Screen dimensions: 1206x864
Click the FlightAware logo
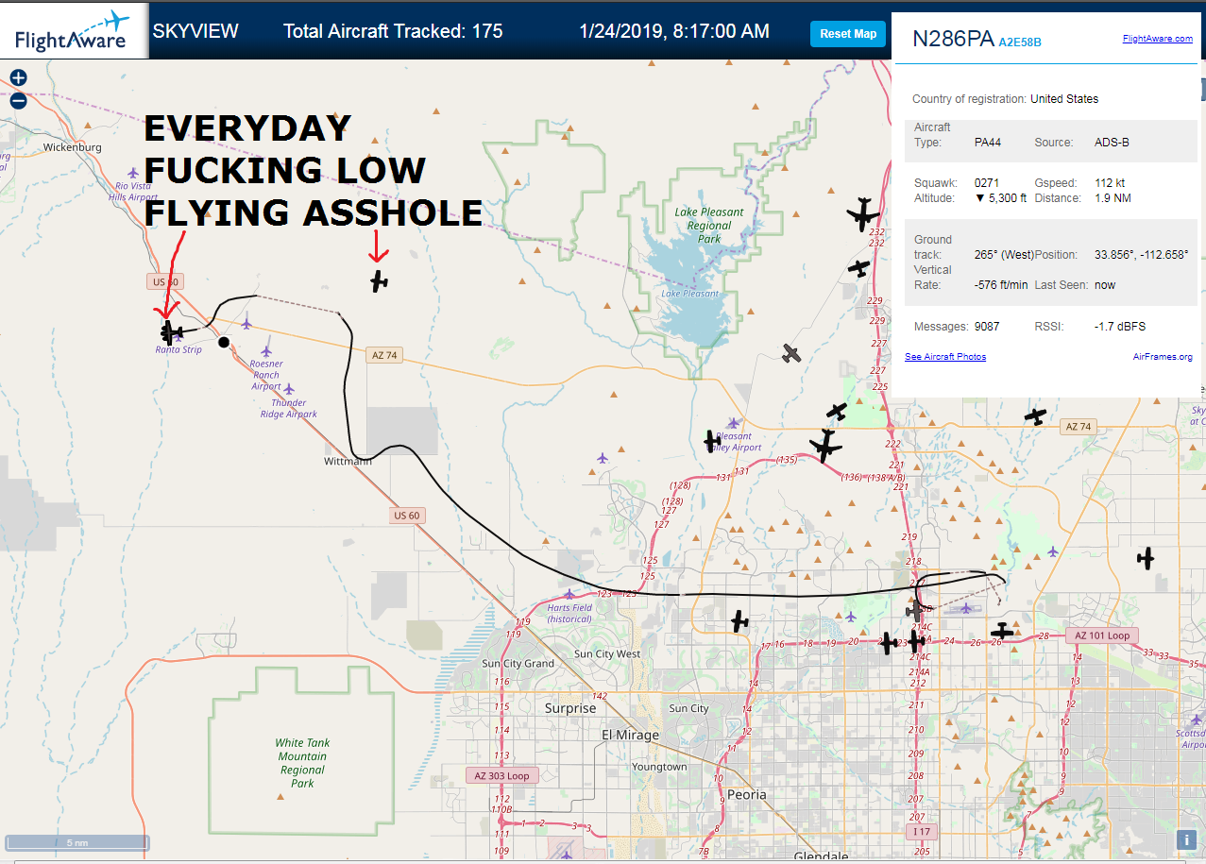pos(72,30)
